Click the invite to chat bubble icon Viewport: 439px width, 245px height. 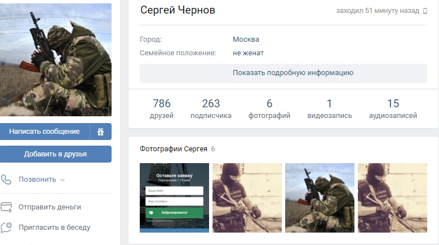pyautogui.click(x=6, y=228)
